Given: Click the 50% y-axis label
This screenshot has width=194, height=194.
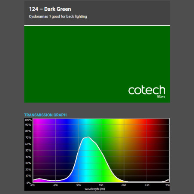Looking at the screenshot, I should click(28, 151).
